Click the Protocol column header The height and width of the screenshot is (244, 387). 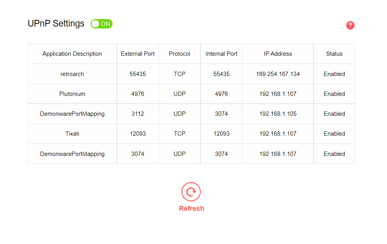coord(179,54)
